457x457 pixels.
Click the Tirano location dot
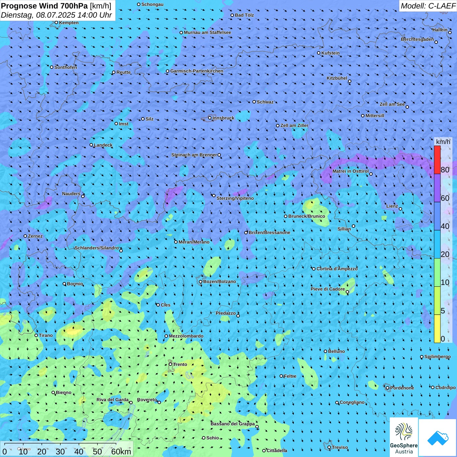coord(36,335)
